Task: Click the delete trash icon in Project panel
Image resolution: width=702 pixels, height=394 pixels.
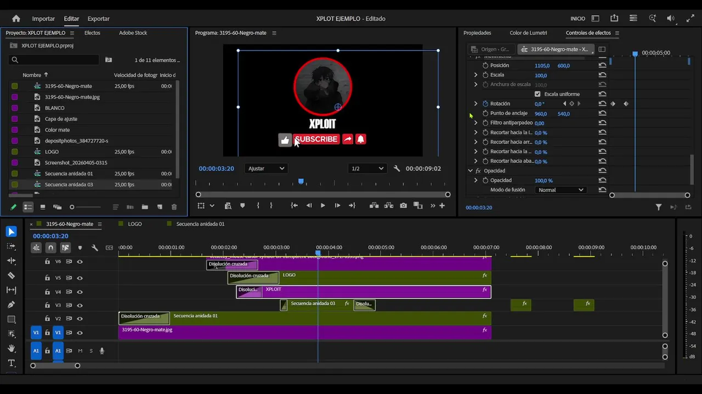Action: click(174, 207)
